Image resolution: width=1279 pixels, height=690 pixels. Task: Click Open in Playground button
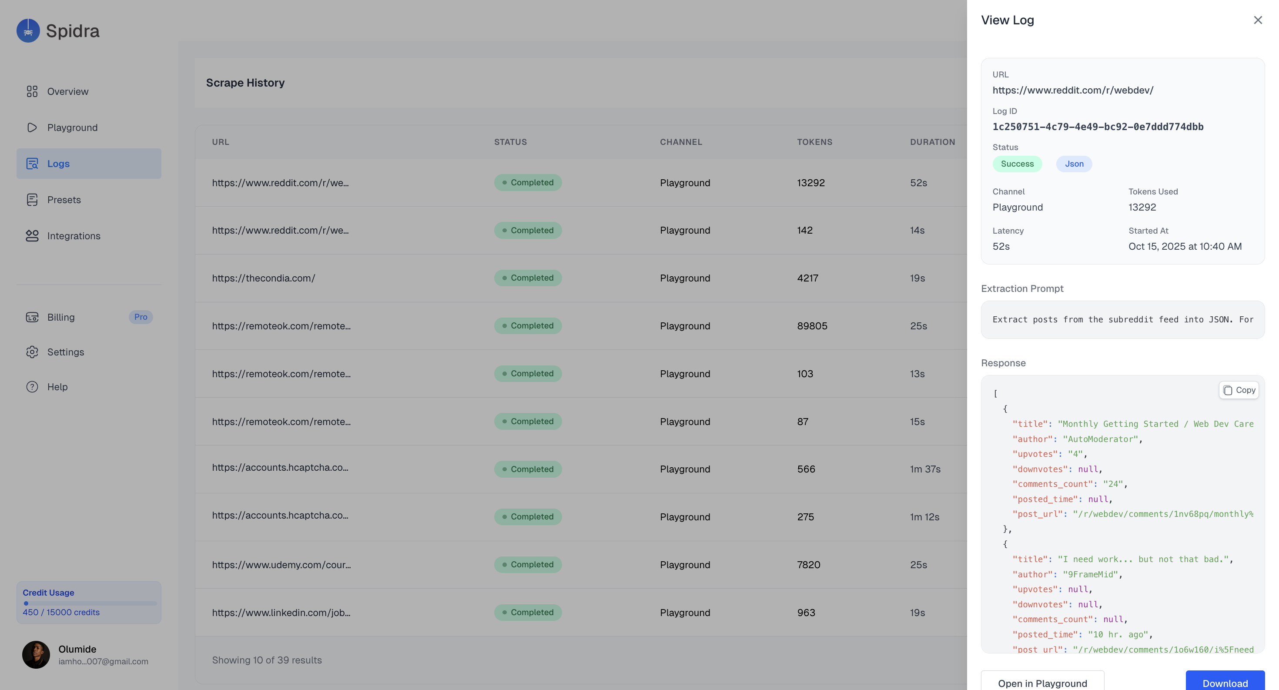point(1042,683)
